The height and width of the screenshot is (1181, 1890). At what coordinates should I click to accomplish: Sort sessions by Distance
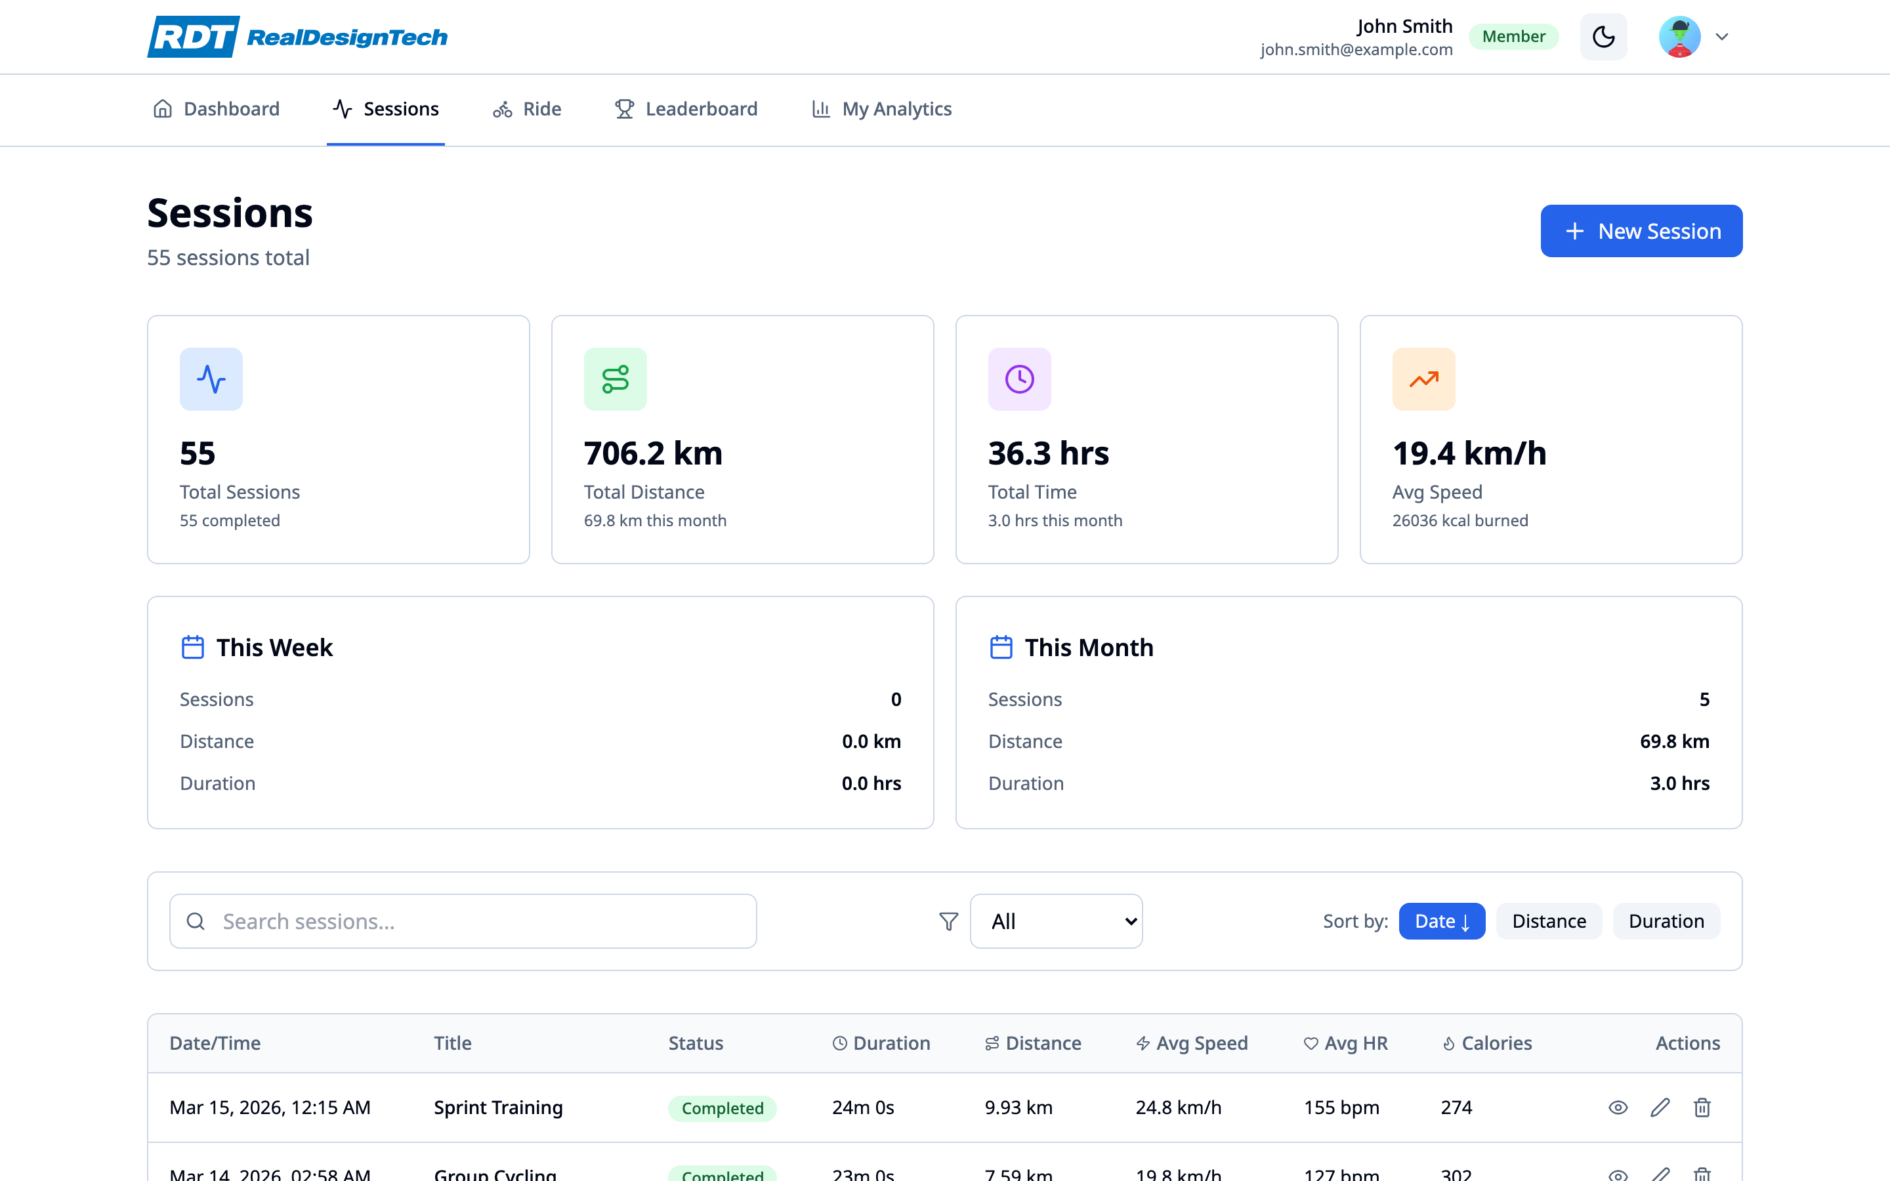coord(1548,921)
